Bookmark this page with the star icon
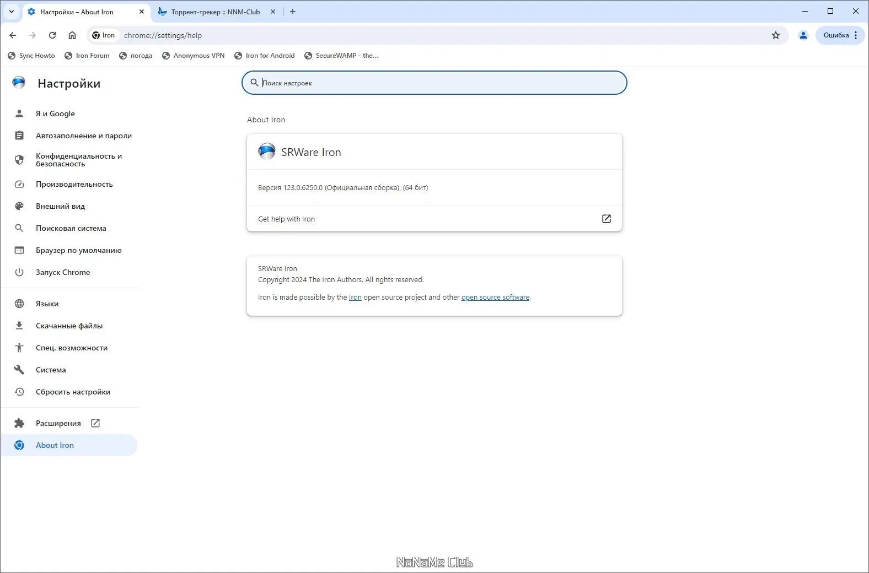The width and height of the screenshot is (869, 573). pyautogui.click(x=776, y=35)
